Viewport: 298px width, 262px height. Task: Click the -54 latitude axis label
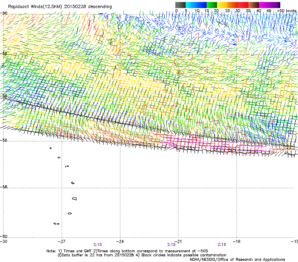point(4,96)
